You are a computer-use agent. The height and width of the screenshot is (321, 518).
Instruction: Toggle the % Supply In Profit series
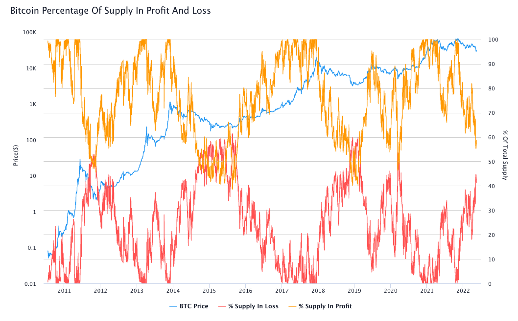pyautogui.click(x=320, y=306)
